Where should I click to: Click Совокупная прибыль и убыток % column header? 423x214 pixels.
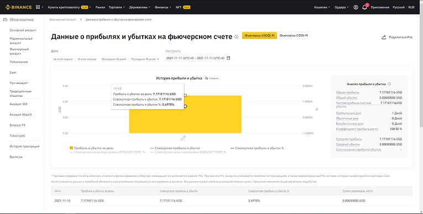tap(269, 191)
